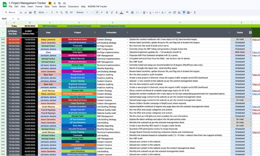Open the Task column filter button
260x156 pixels.
coord(229,32)
